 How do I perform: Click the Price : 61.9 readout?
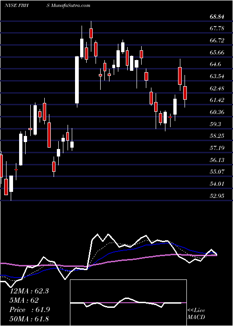pyautogui.click(x=29, y=310)
